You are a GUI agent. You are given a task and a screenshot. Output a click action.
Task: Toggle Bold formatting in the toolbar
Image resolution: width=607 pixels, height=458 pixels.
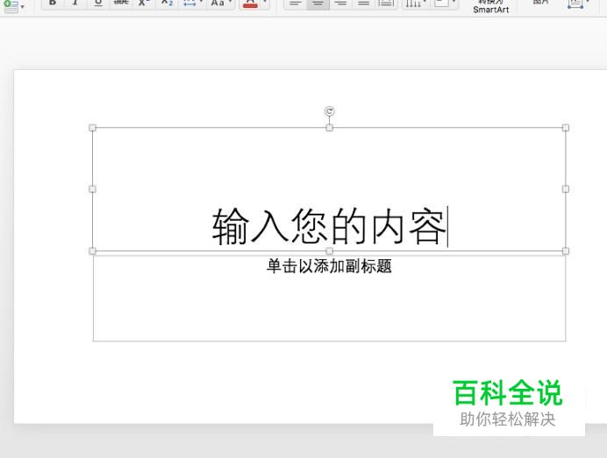coord(53,4)
